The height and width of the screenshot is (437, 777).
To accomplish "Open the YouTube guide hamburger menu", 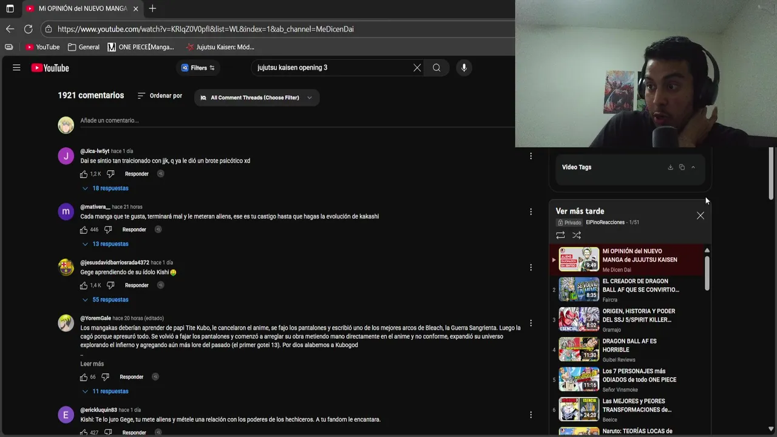I will (16, 67).
